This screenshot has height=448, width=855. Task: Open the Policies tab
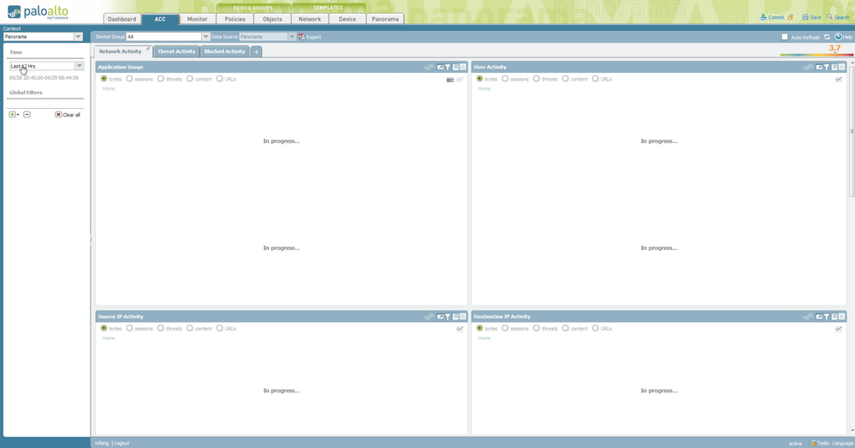[x=235, y=19]
